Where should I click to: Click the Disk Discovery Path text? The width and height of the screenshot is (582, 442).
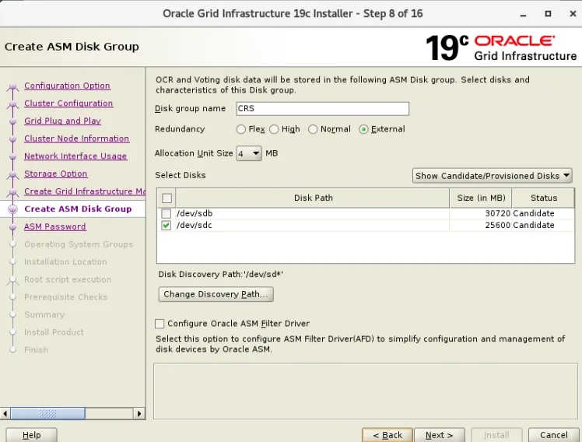click(220, 275)
